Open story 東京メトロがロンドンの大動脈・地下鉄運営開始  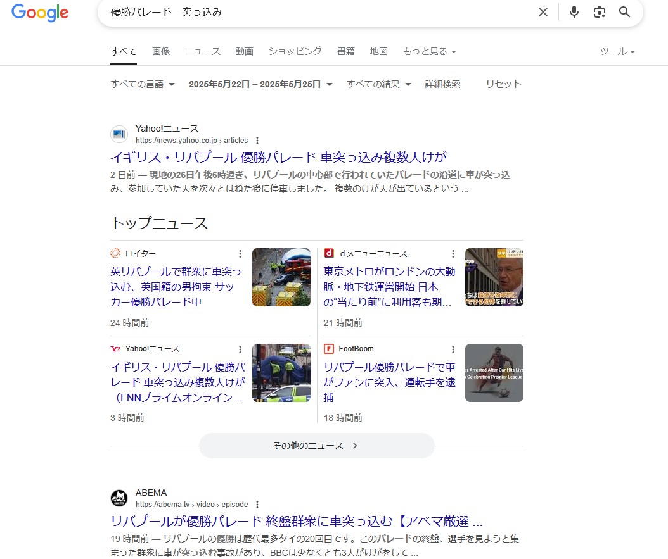[389, 287]
